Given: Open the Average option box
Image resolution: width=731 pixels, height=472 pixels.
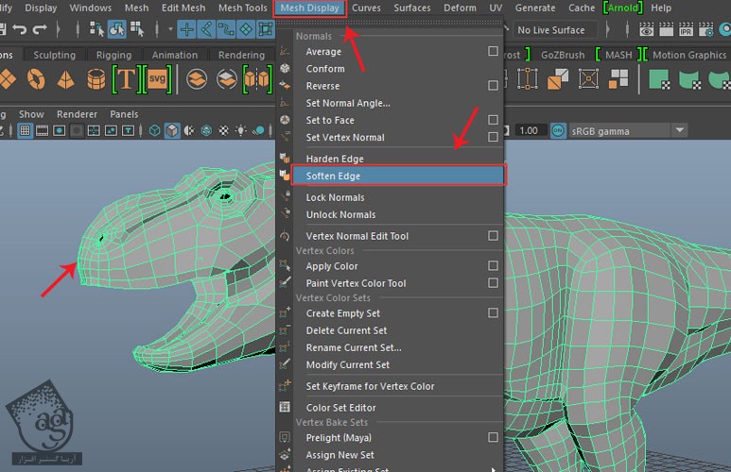Looking at the screenshot, I should [493, 52].
